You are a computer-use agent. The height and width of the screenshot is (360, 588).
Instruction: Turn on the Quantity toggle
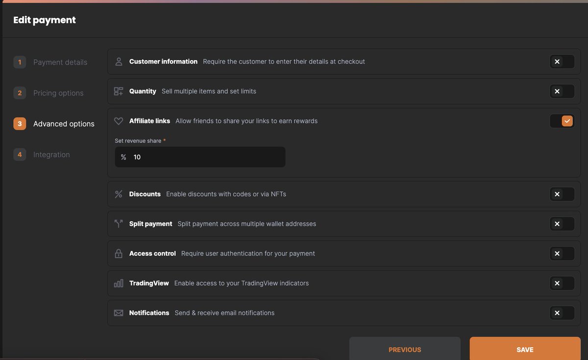tap(562, 91)
